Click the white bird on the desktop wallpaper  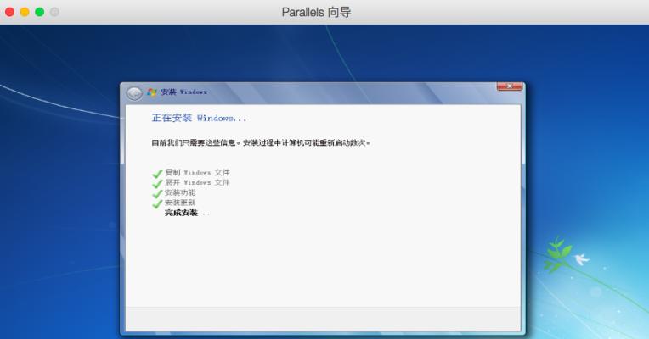pyautogui.click(x=581, y=259)
